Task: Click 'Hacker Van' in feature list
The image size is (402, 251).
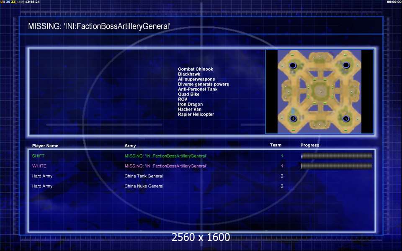Action: coord(189,109)
